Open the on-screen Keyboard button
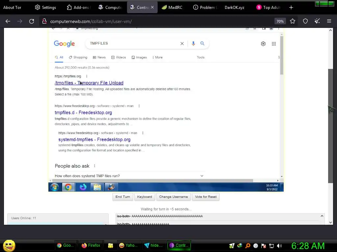 144,197
